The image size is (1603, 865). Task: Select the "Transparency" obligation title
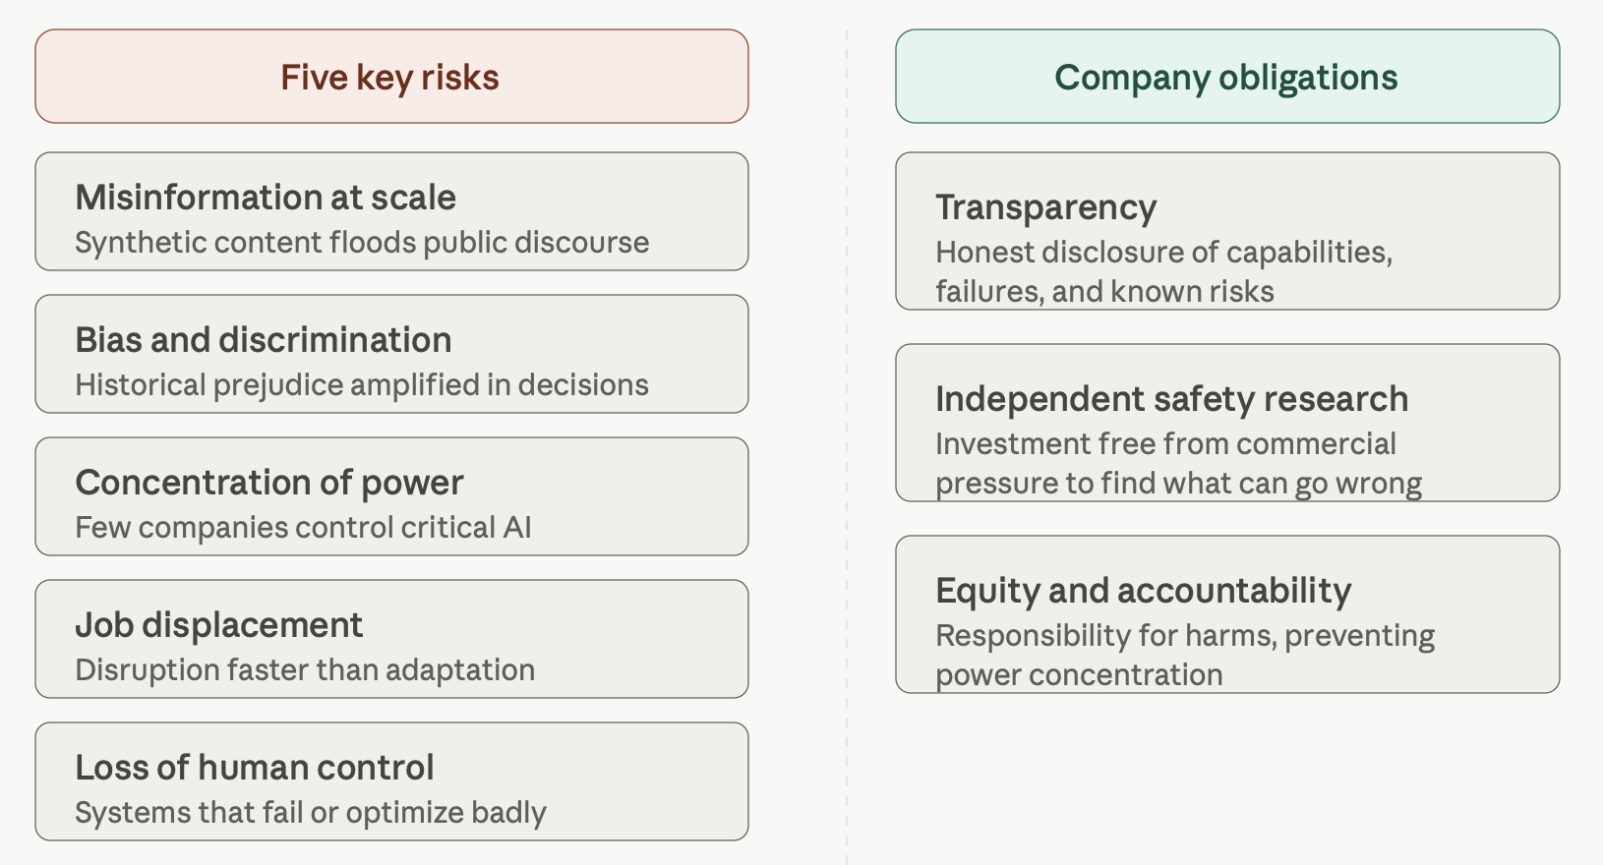(1046, 207)
